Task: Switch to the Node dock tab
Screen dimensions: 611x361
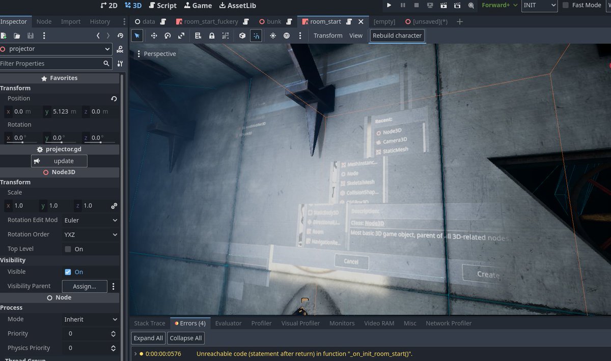Action: pyautogui.click(x=44, y=21)
